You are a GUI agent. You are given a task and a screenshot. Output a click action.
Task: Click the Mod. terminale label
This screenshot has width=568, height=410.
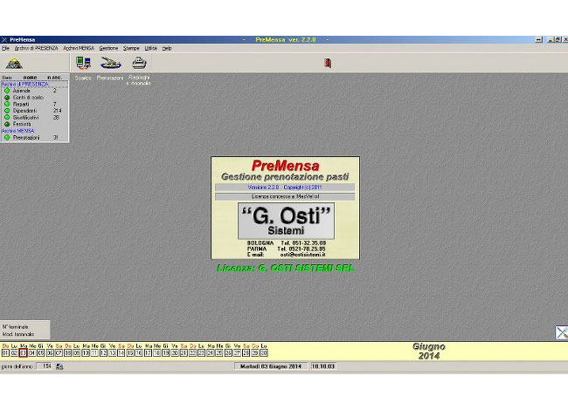click(18, 334)
